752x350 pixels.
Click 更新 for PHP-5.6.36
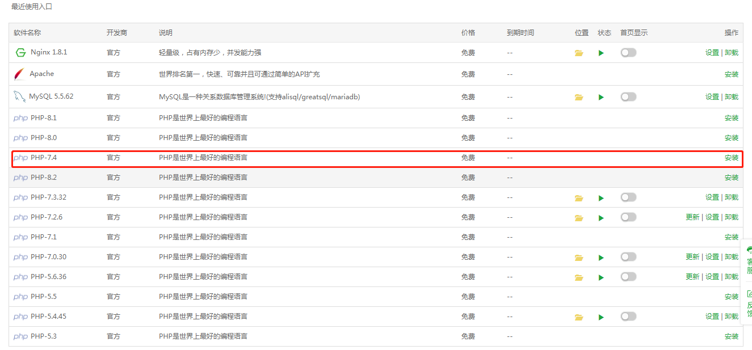692,277
